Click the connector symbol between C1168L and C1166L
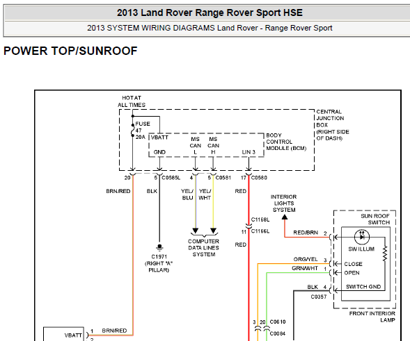410x341 pixels. pyautogui.click(x=249, y=226)
